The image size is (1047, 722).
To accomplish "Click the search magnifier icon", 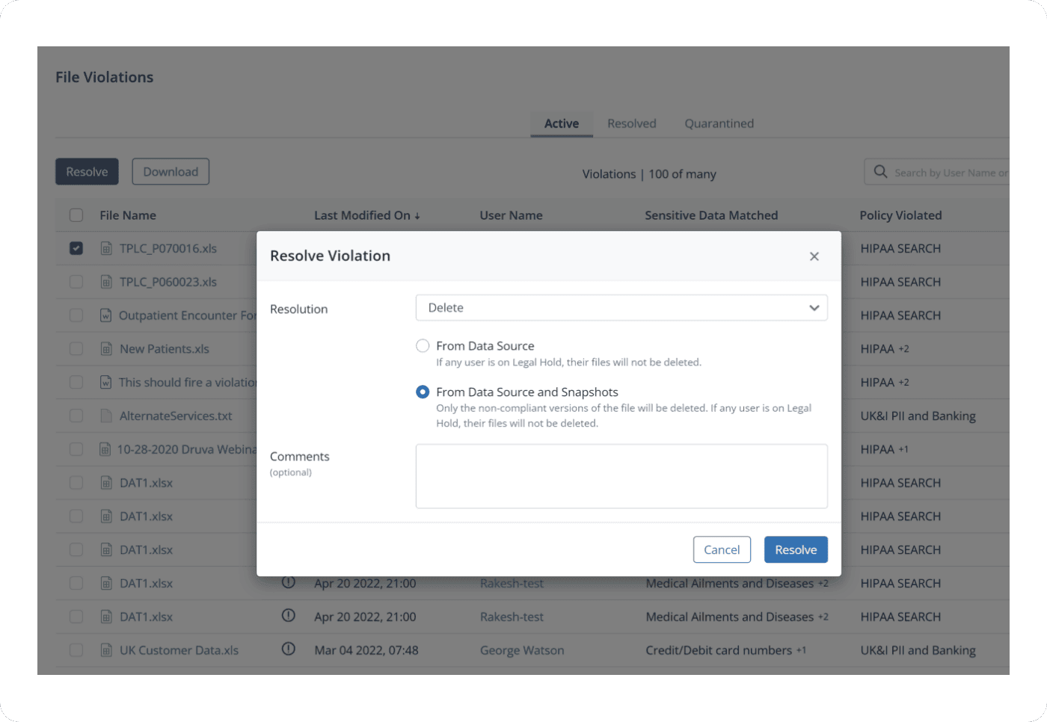I will point(881,172).
